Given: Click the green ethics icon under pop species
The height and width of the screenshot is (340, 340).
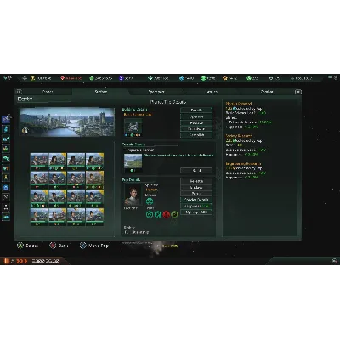Looking at the screenshot, I should tap(150, 201).
